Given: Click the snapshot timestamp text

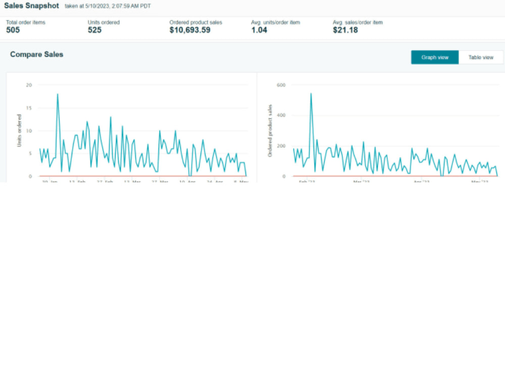Looking at the screenshot, I should pos(108,6).
